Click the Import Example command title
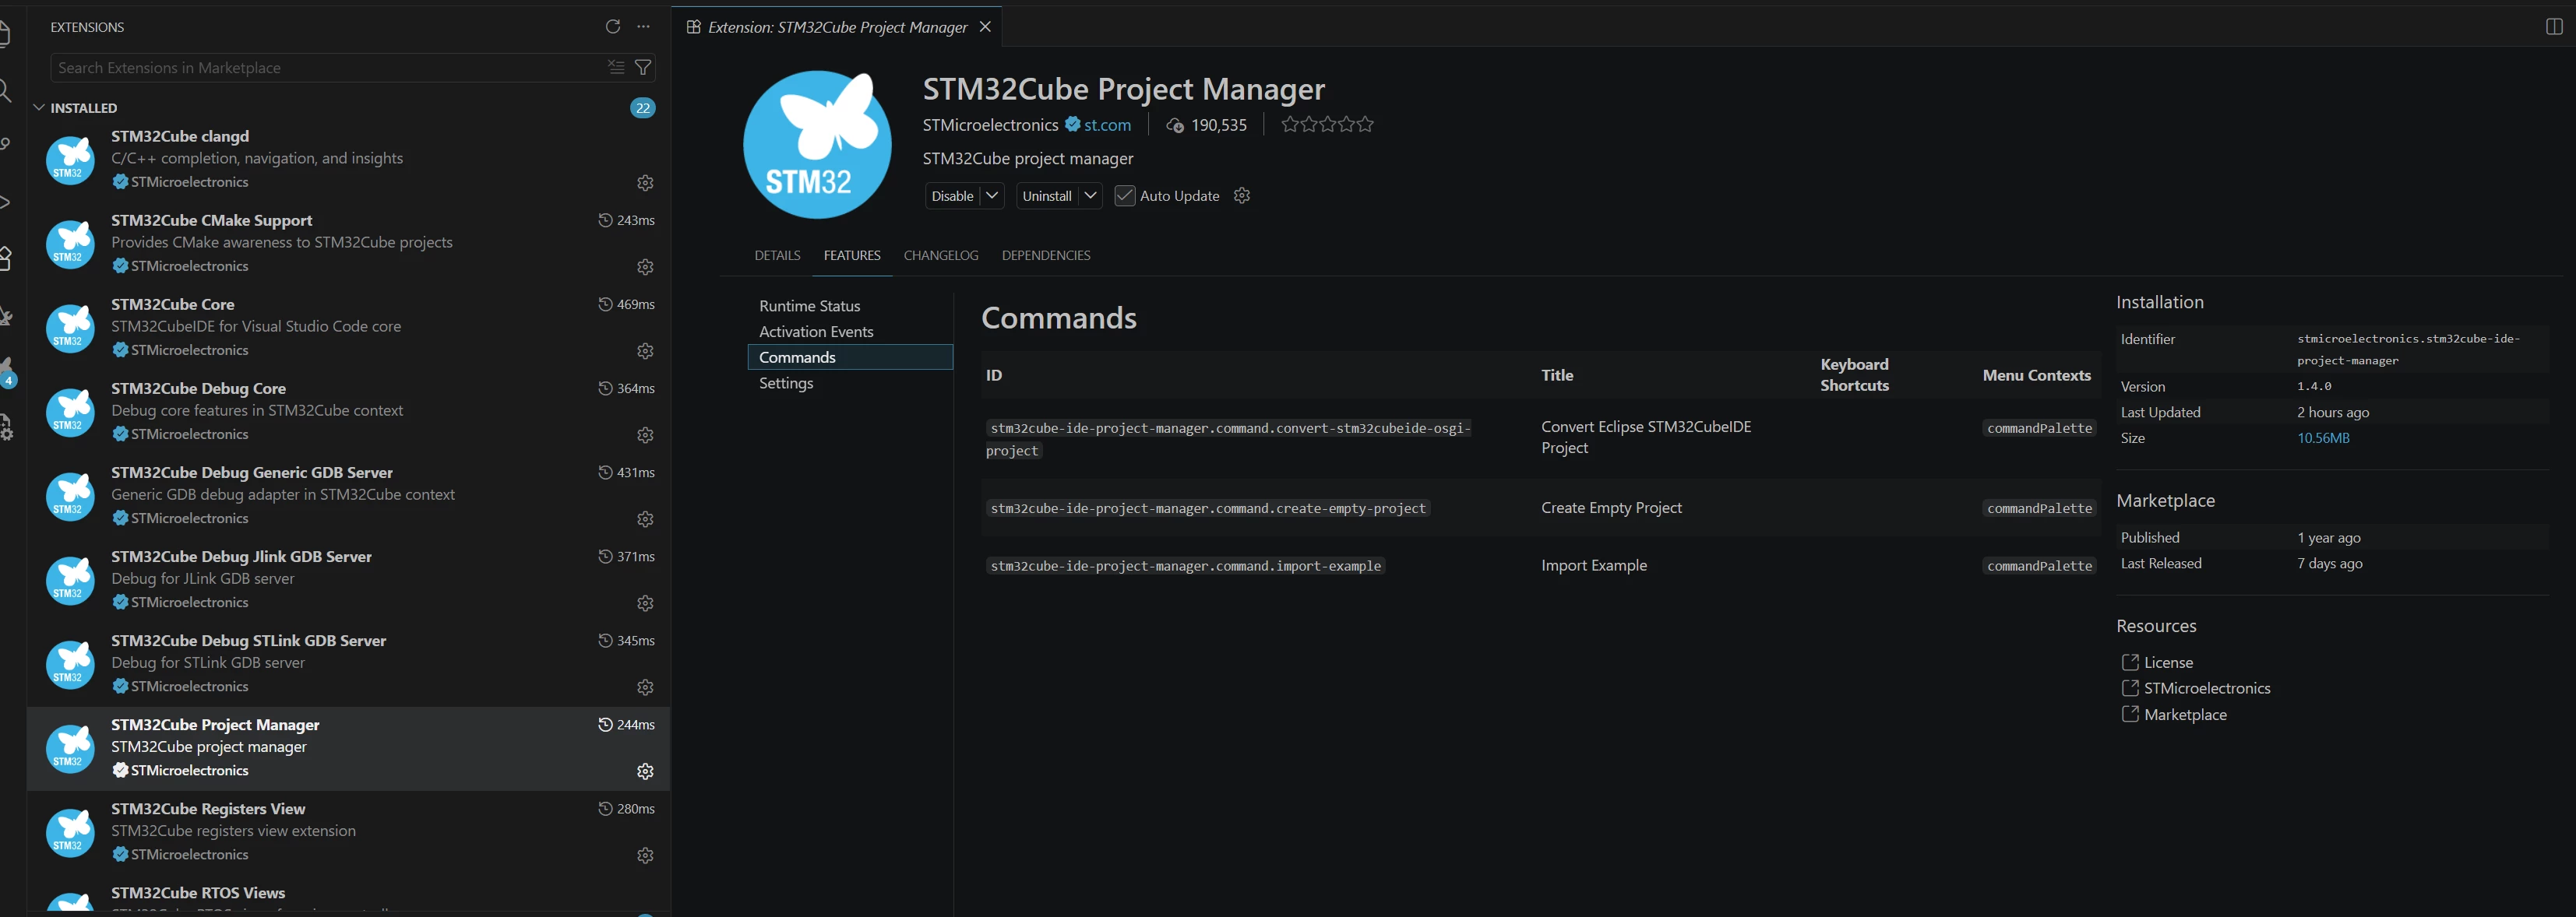Screen dimensions: 2576x917 pos(1594,565)
